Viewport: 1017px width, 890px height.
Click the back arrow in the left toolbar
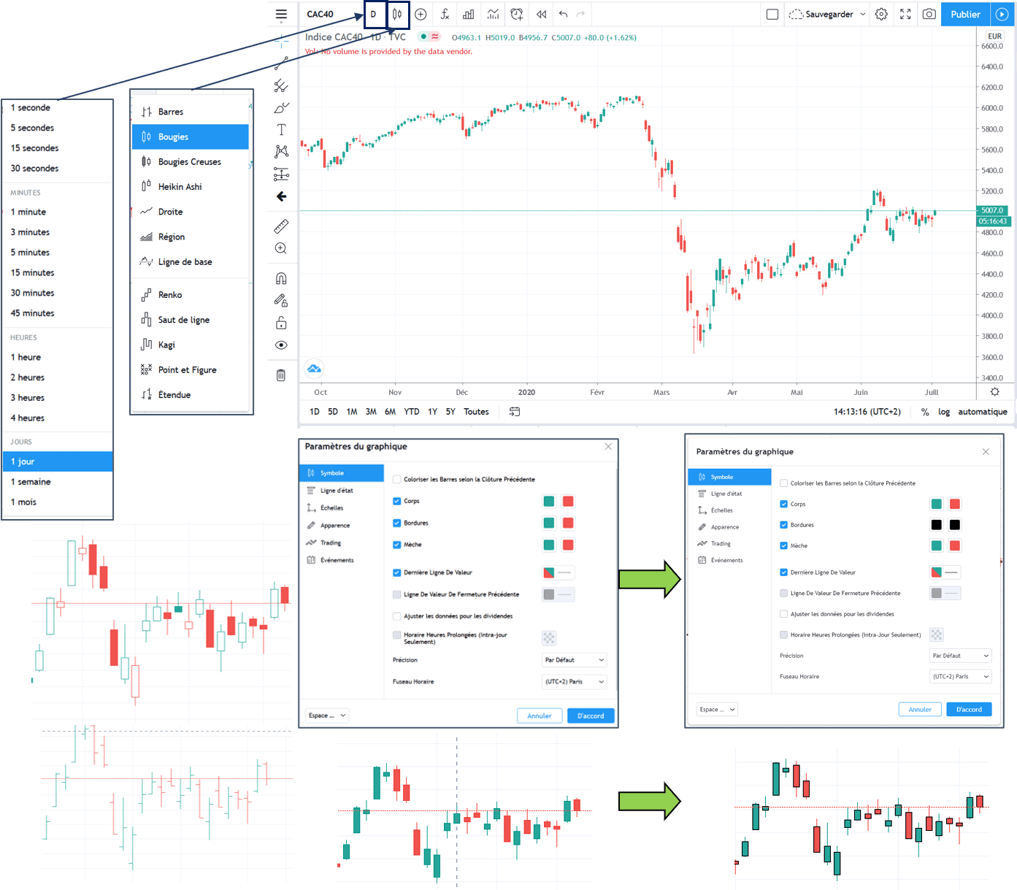[x=281, y=196]
